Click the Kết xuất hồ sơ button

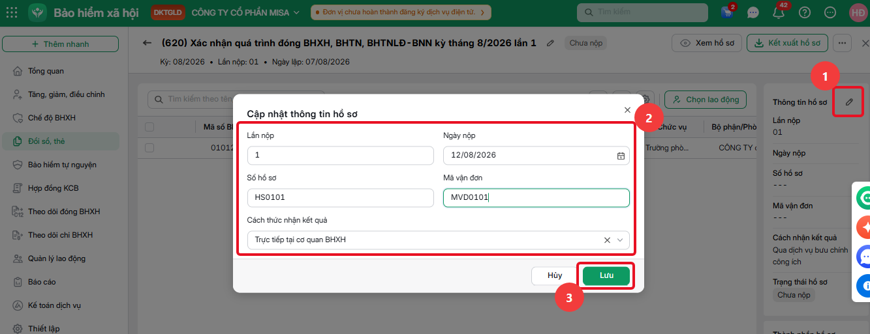coord(787,43)
